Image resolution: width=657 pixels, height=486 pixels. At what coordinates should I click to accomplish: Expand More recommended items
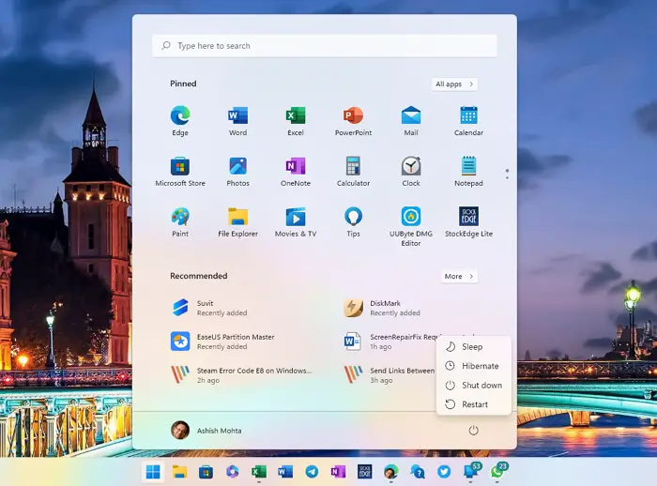459,276
